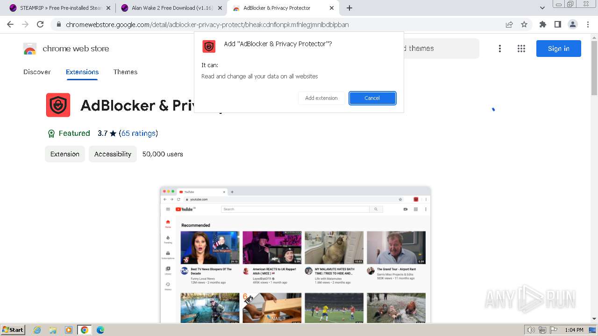Click Add extension in the dialog
Image resolution: width=598 pixels, height=336 pixels.
321,98
